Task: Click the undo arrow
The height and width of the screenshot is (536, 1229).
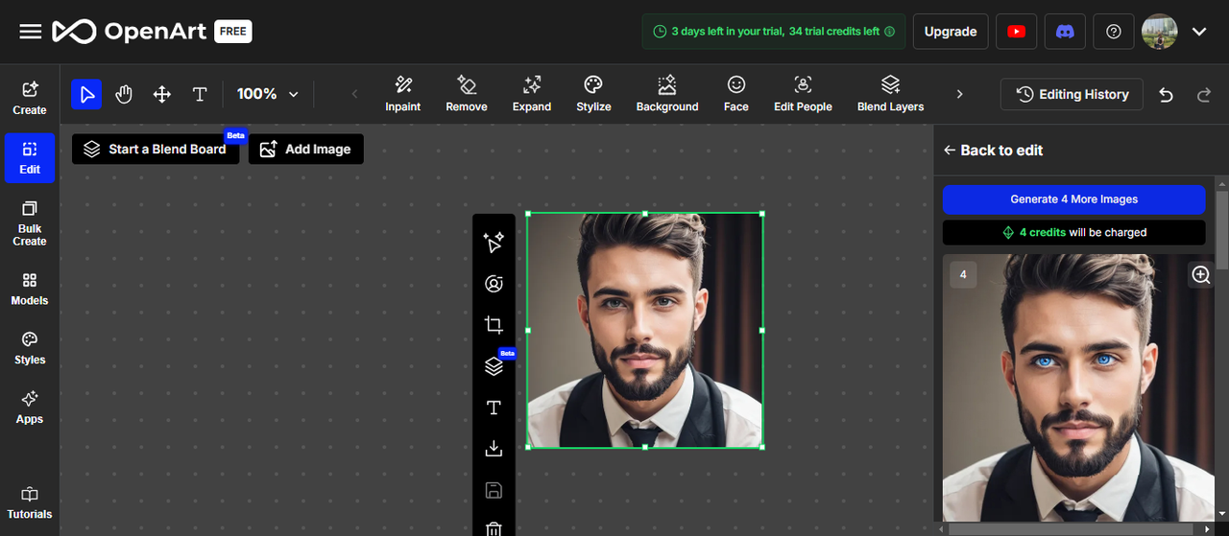Action: 1166,94
